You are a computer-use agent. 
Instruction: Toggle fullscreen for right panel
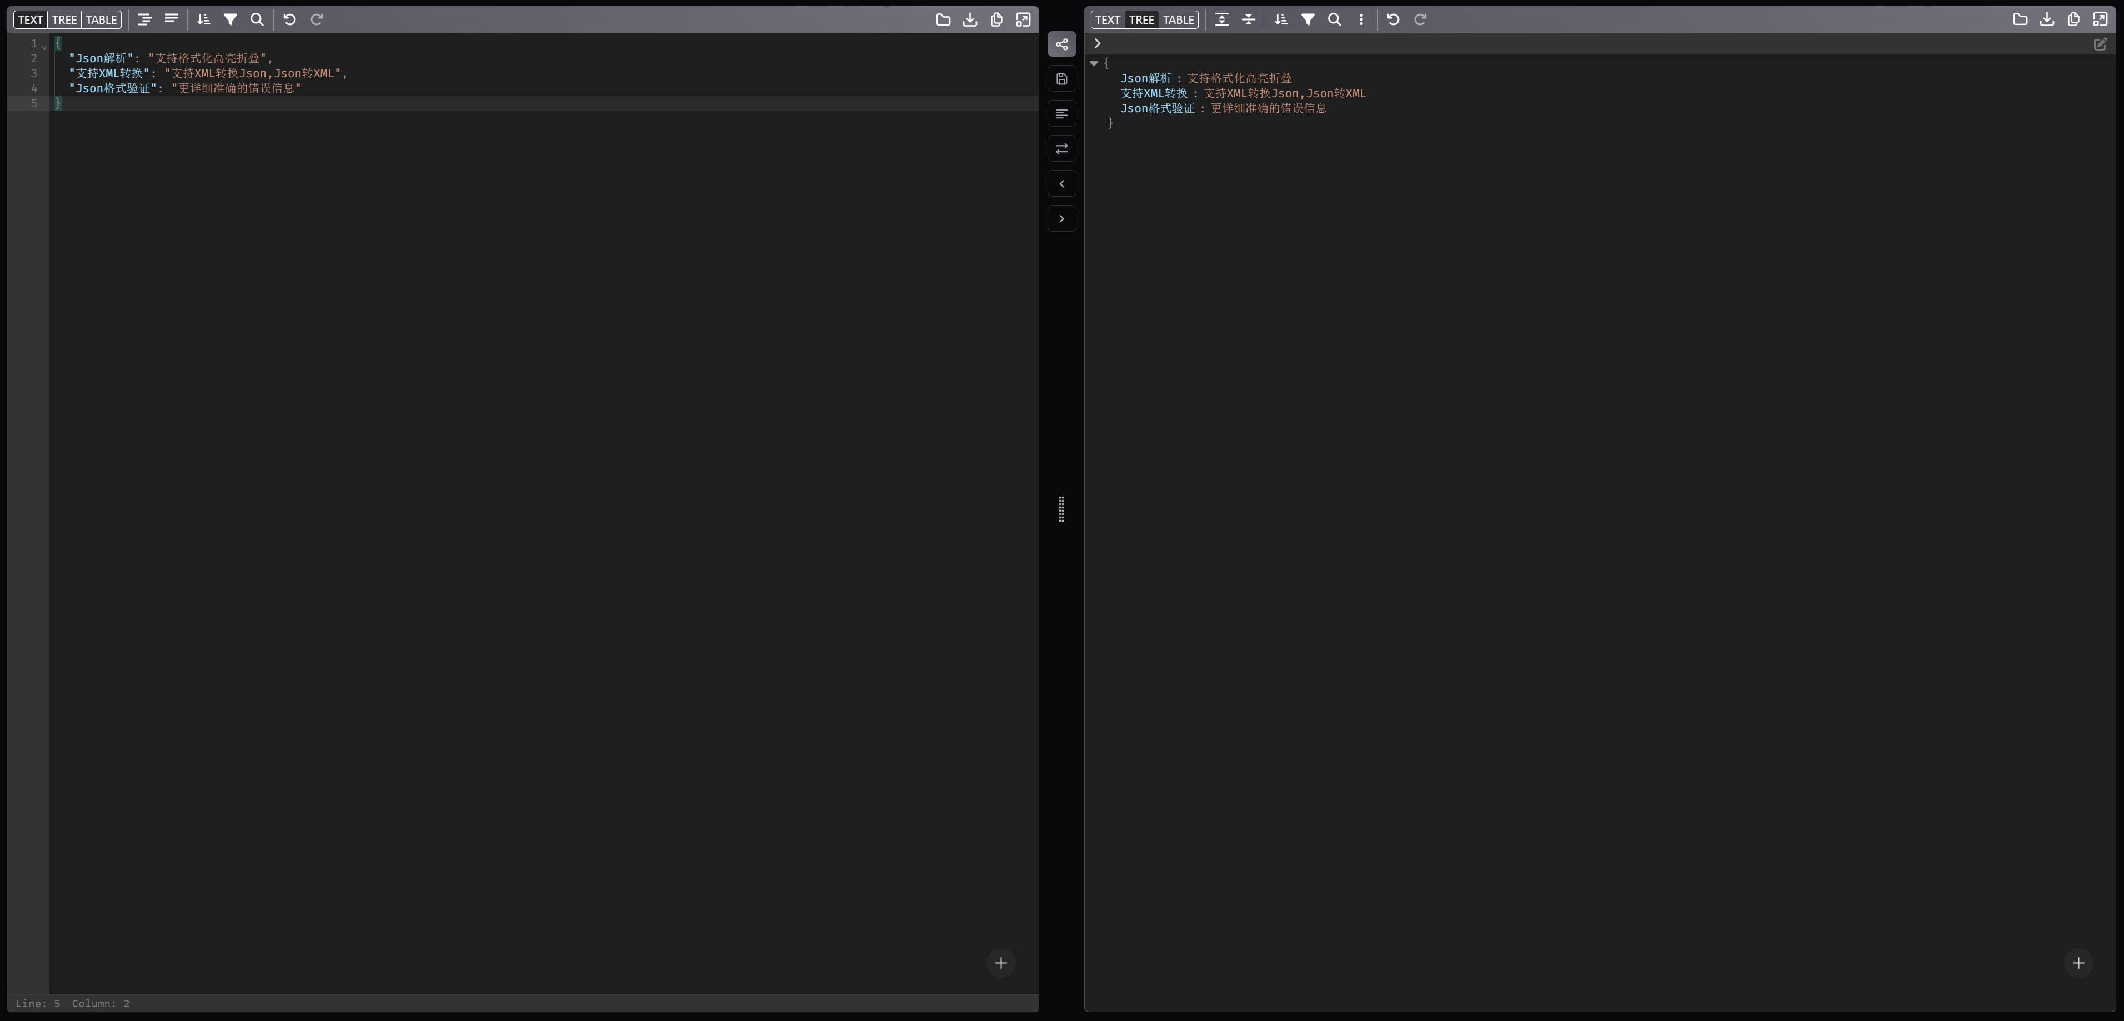[2101, 20]
